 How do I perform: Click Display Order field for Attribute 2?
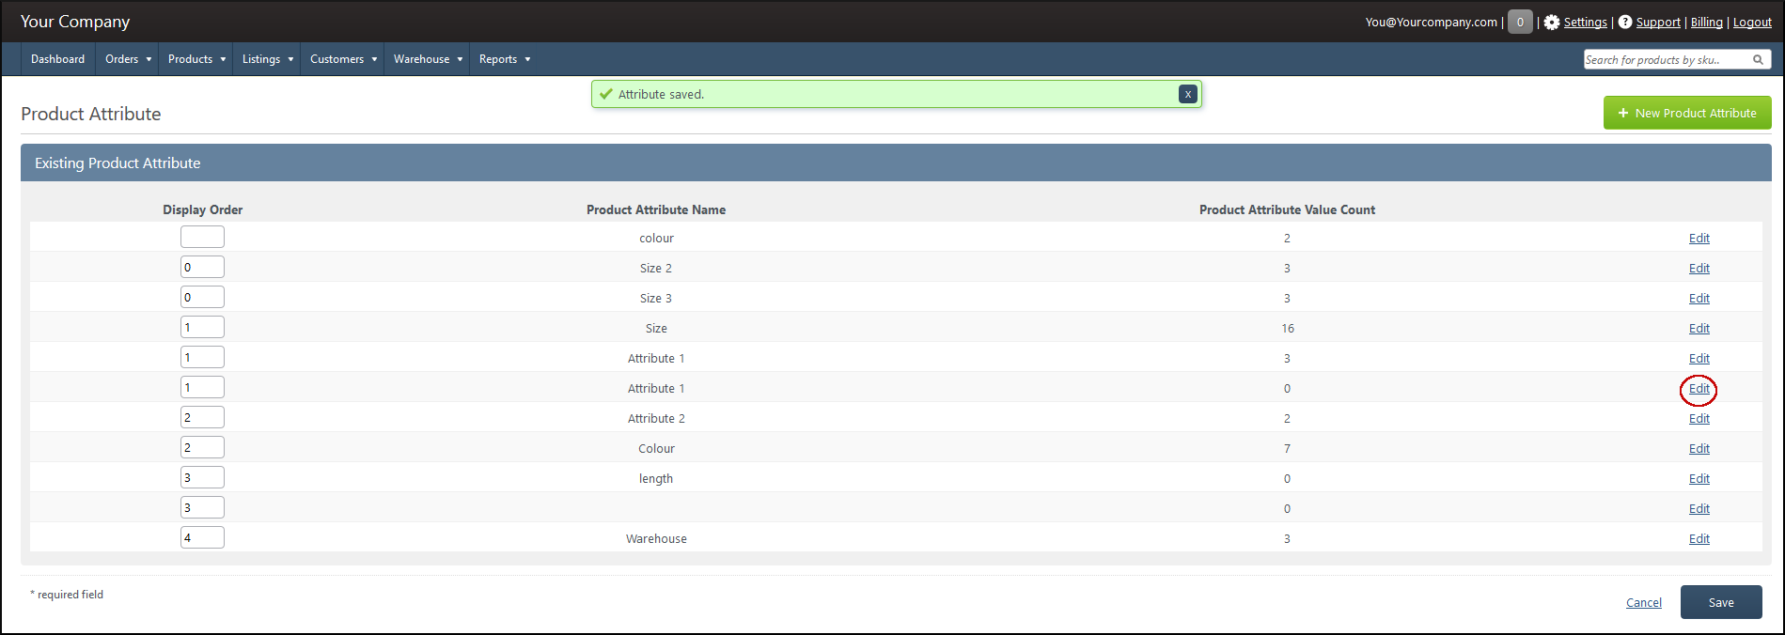click(x=202, y=417)
